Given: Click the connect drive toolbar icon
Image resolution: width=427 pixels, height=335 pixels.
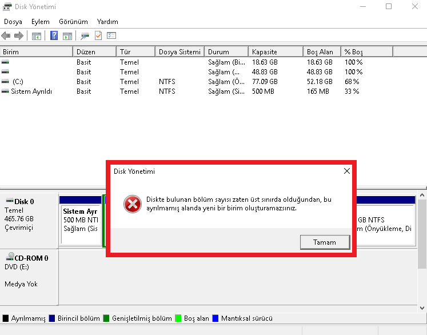Looking at the screenshot, I should pos(85,35).
